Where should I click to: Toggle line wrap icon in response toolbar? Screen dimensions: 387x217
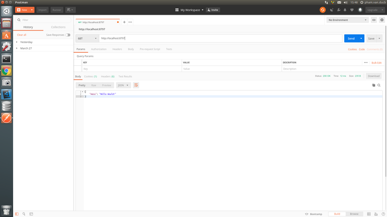coord(136,85)
